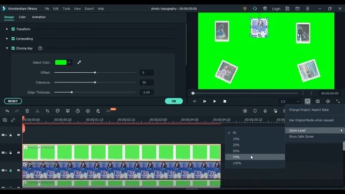Toggle the Transform checkbox
This screenshot has height=194, width=345.
point(13,29)
